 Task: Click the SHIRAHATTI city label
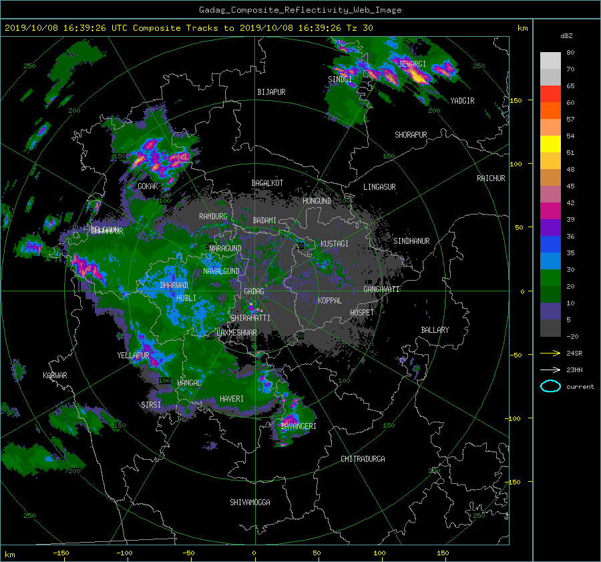pyautogui.click(x=250, y=318)
